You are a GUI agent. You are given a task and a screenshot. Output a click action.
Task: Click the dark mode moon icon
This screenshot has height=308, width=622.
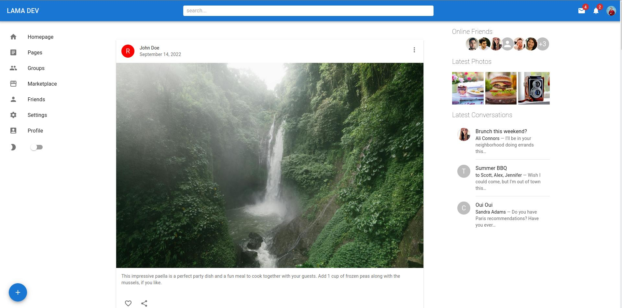pyautogui.click(x=13, y=147)
